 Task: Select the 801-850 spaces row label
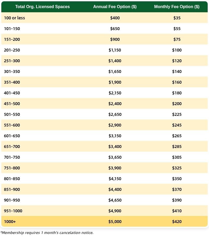point(12,179)
